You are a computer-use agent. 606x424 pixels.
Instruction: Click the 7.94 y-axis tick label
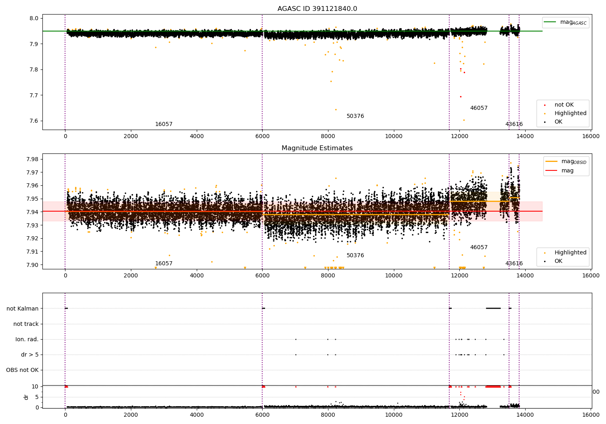coord(32,212)
